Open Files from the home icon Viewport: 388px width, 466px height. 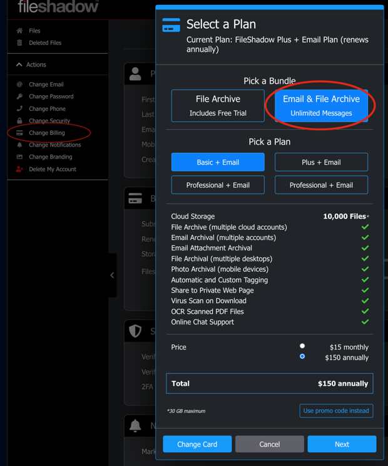19,31
